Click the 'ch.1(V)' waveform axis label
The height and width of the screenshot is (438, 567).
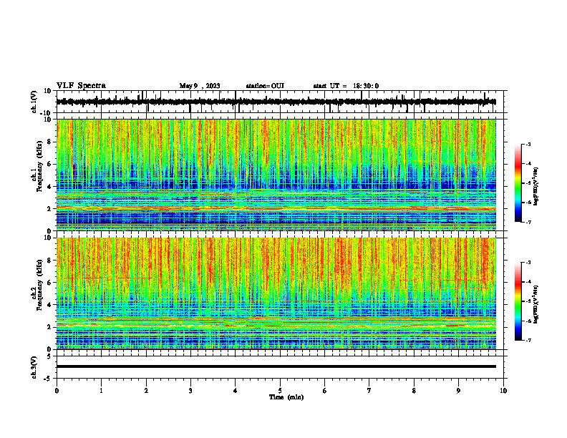(34, 102)
